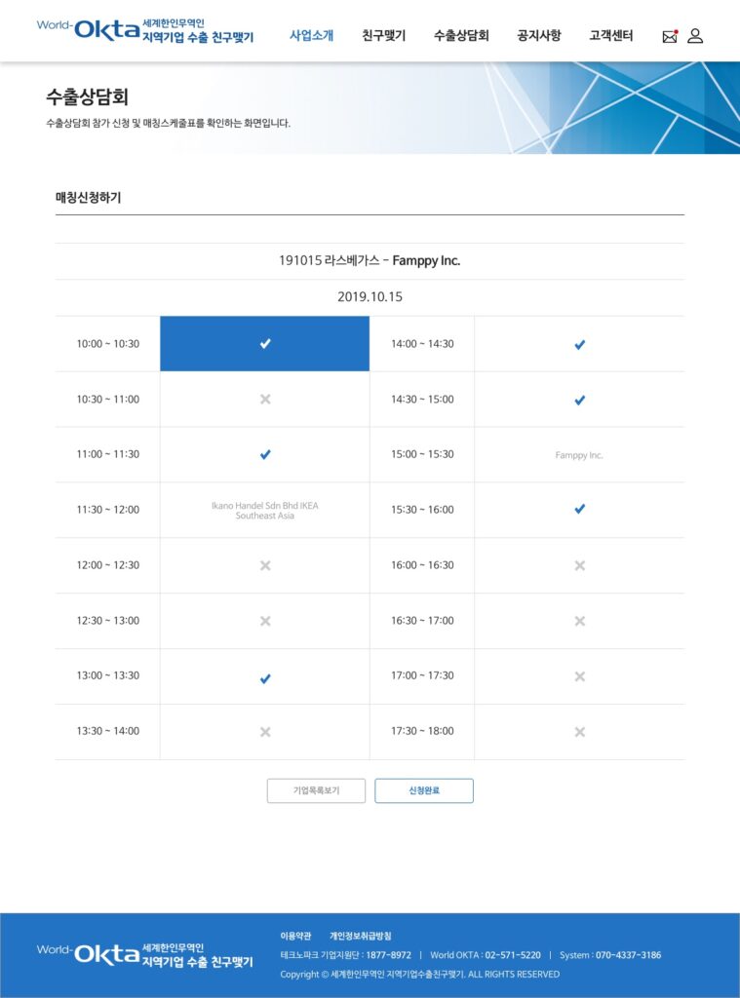Image resolution: width=740 pixels, height=998 pixels.
Task: Click the World-OKTA logo in footer
Action: 144,954
